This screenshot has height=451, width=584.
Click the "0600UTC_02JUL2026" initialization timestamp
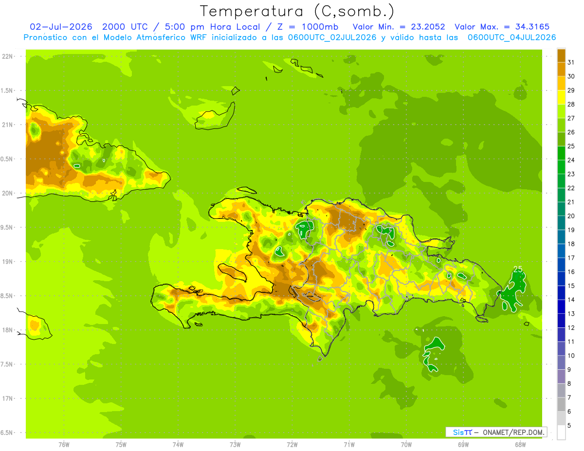(331, 37)
